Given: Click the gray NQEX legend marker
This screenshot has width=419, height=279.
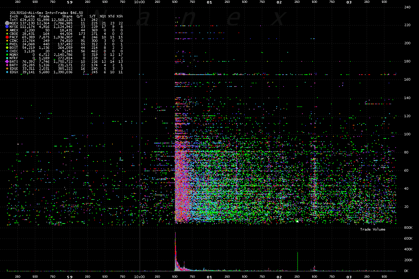Looking at the screenshot, I should click(7, 23).
